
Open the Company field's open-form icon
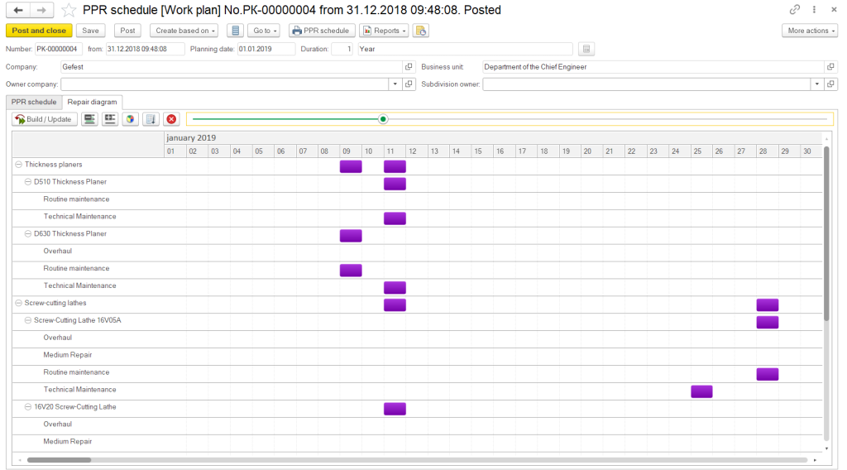pos(409,67)
